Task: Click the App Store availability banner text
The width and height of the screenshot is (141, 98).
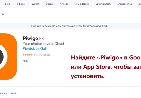Action: pyautogui.click(x=69, y=26)
